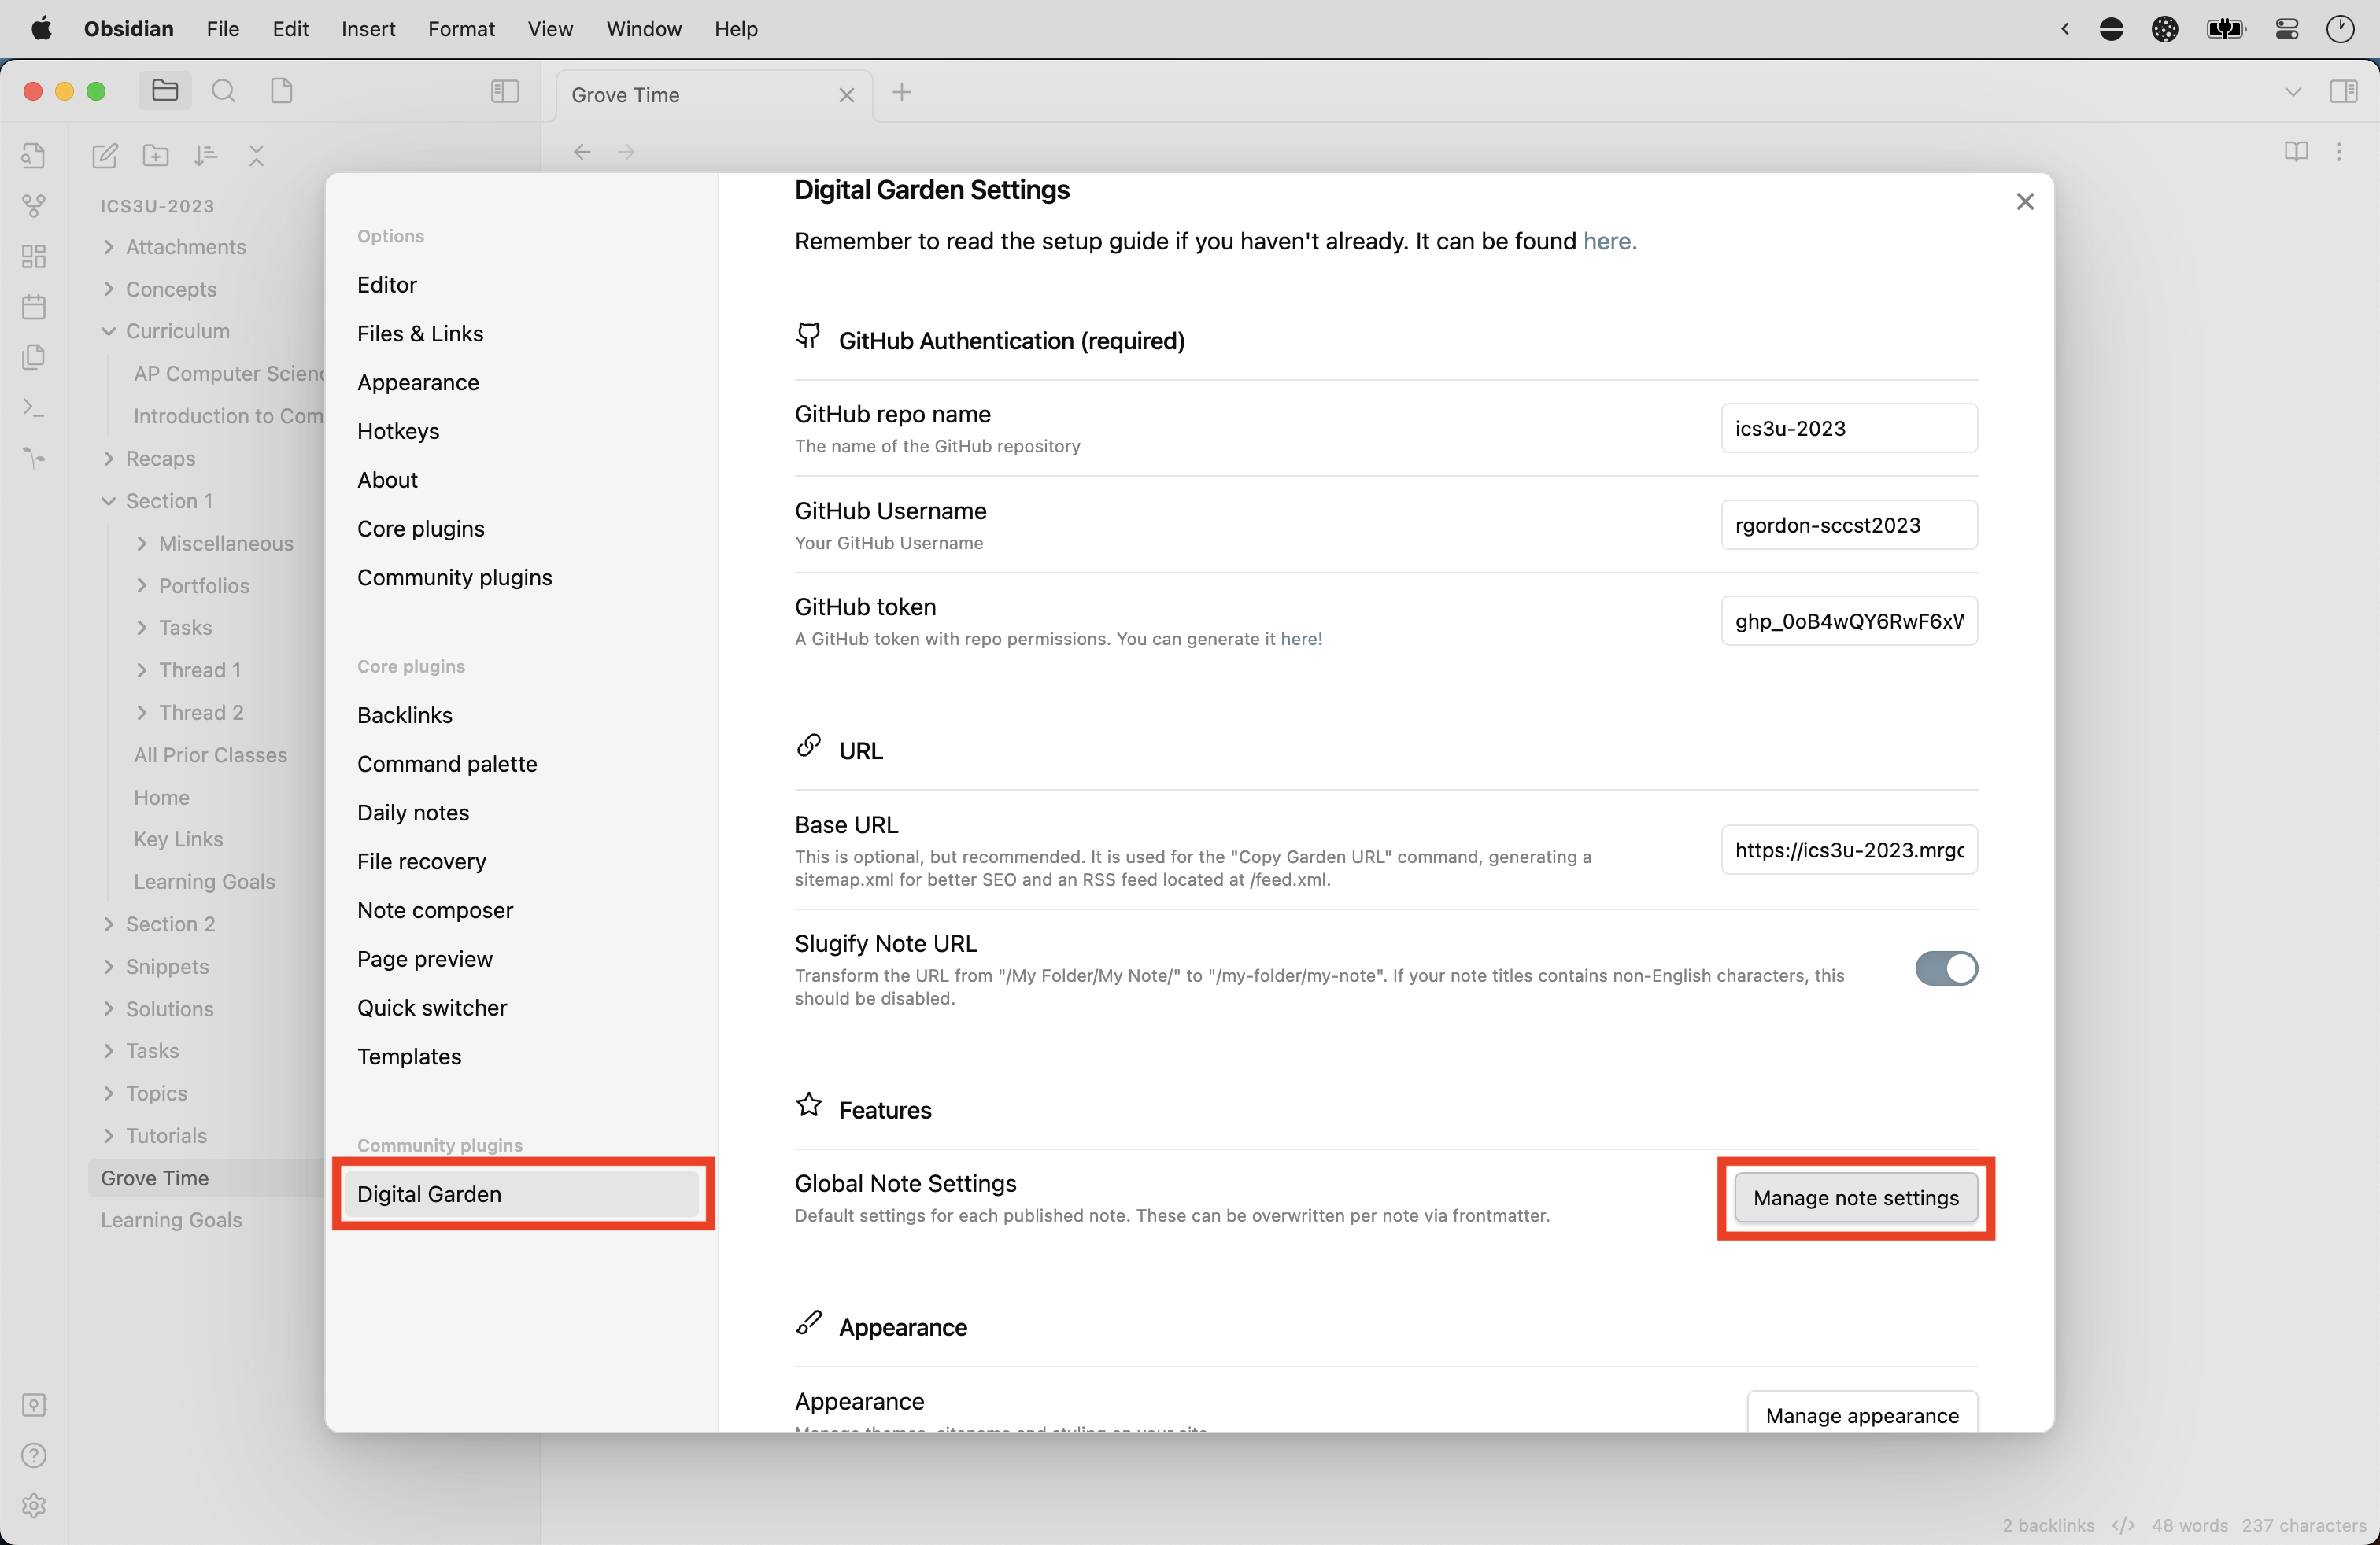The width and height of the screenshot is (2380, 1545).
Task: Switch to reading view book icon
Action: click(2296, 152)
